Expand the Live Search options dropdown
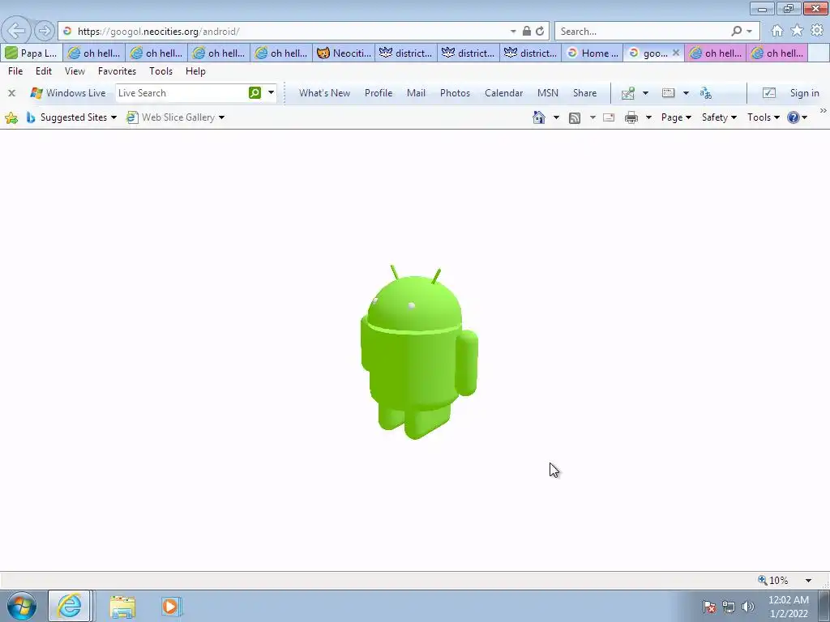The height and width of the screenshot is (622, 830). point(271,93)
